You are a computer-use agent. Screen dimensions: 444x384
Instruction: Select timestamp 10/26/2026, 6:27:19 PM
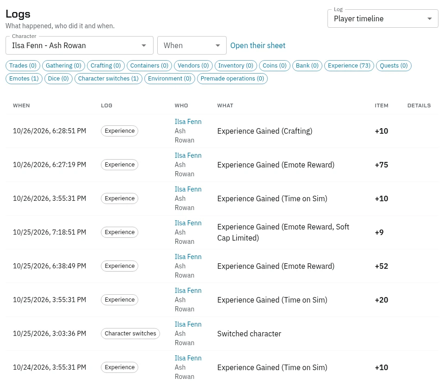pos(49,165)
